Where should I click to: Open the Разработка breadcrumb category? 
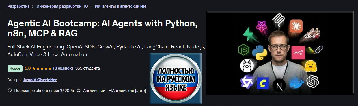pos(18,6)
